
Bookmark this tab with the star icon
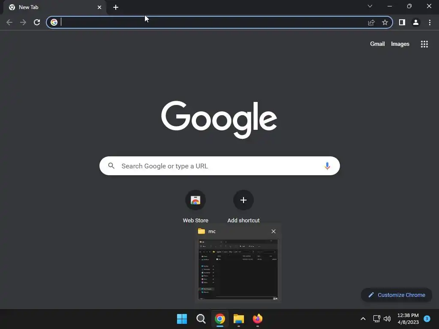(385, 22)
